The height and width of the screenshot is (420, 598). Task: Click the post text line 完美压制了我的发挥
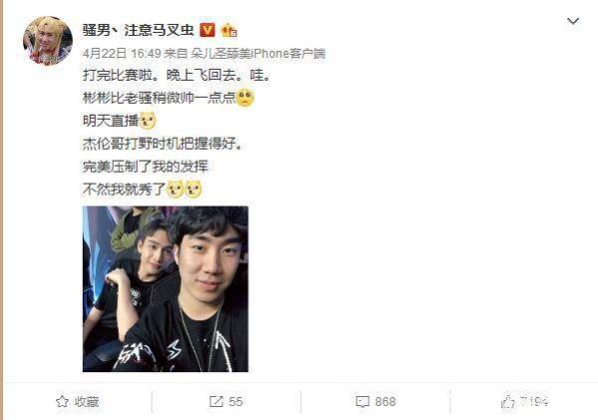coord(146,167)
